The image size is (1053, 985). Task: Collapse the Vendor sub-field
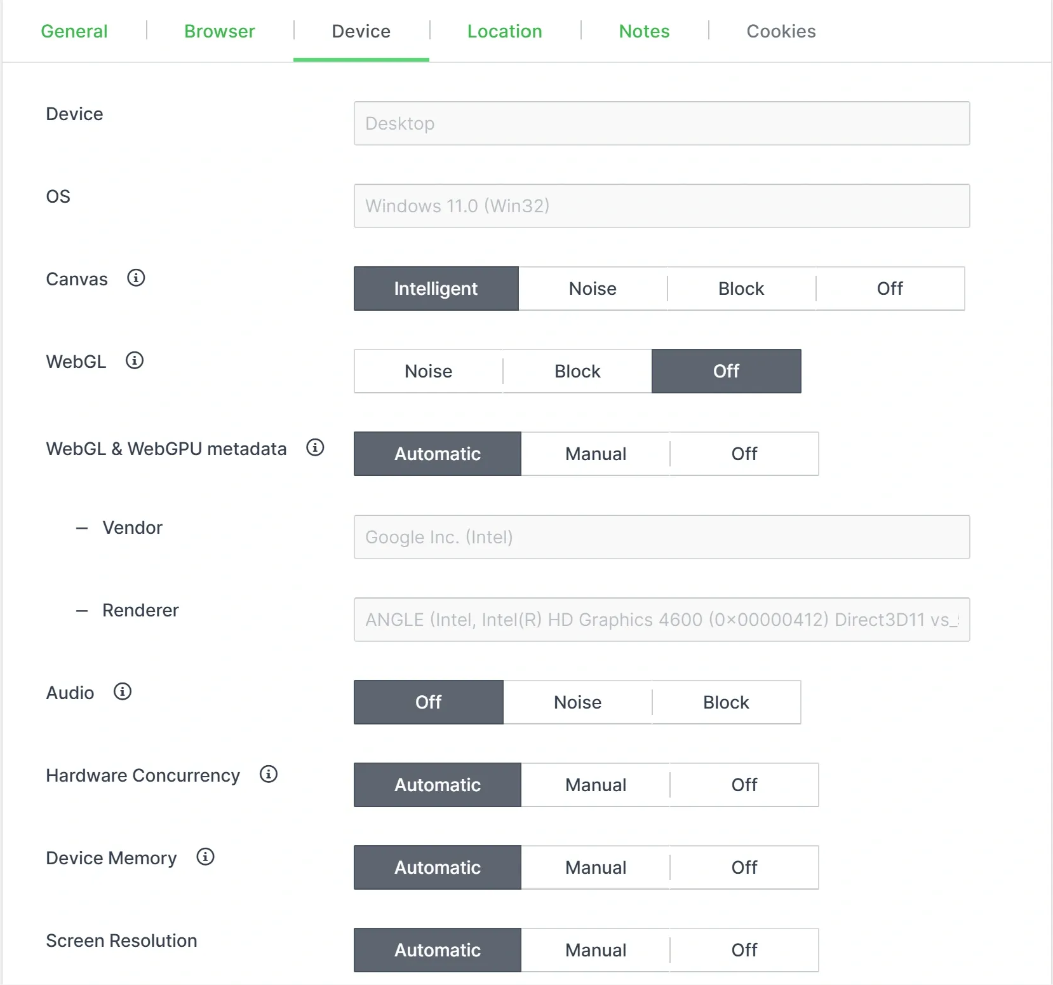click(82, 527)
